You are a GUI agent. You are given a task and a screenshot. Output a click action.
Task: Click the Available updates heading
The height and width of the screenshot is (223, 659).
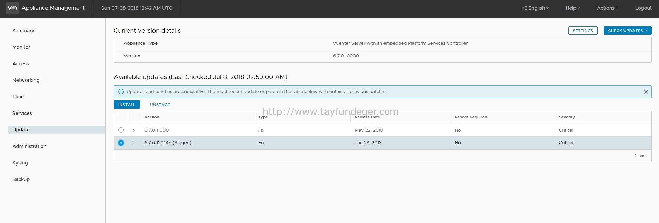pos(200,77)
